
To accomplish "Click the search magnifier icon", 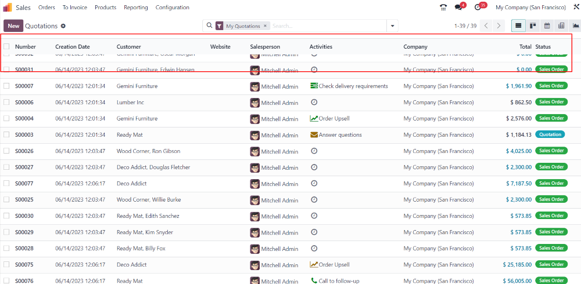I will 209,26.
